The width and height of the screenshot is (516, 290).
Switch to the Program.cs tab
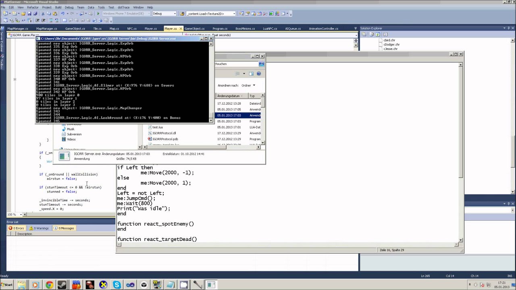pos(220,29)
